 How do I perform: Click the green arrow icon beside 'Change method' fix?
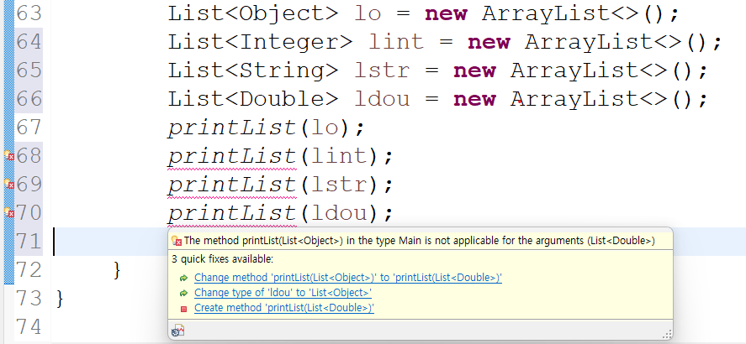pyautogui.click(x=183, y=279)
